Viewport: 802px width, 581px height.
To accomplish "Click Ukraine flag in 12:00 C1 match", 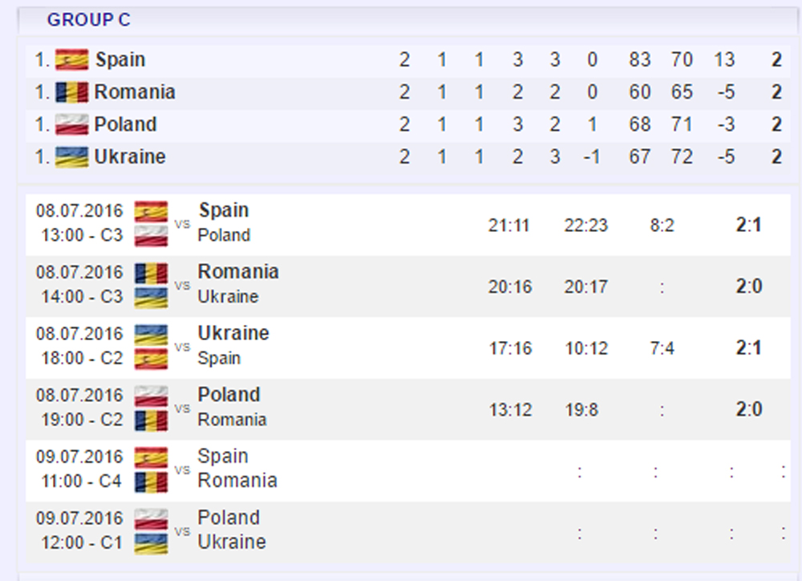I will (151, 542).
